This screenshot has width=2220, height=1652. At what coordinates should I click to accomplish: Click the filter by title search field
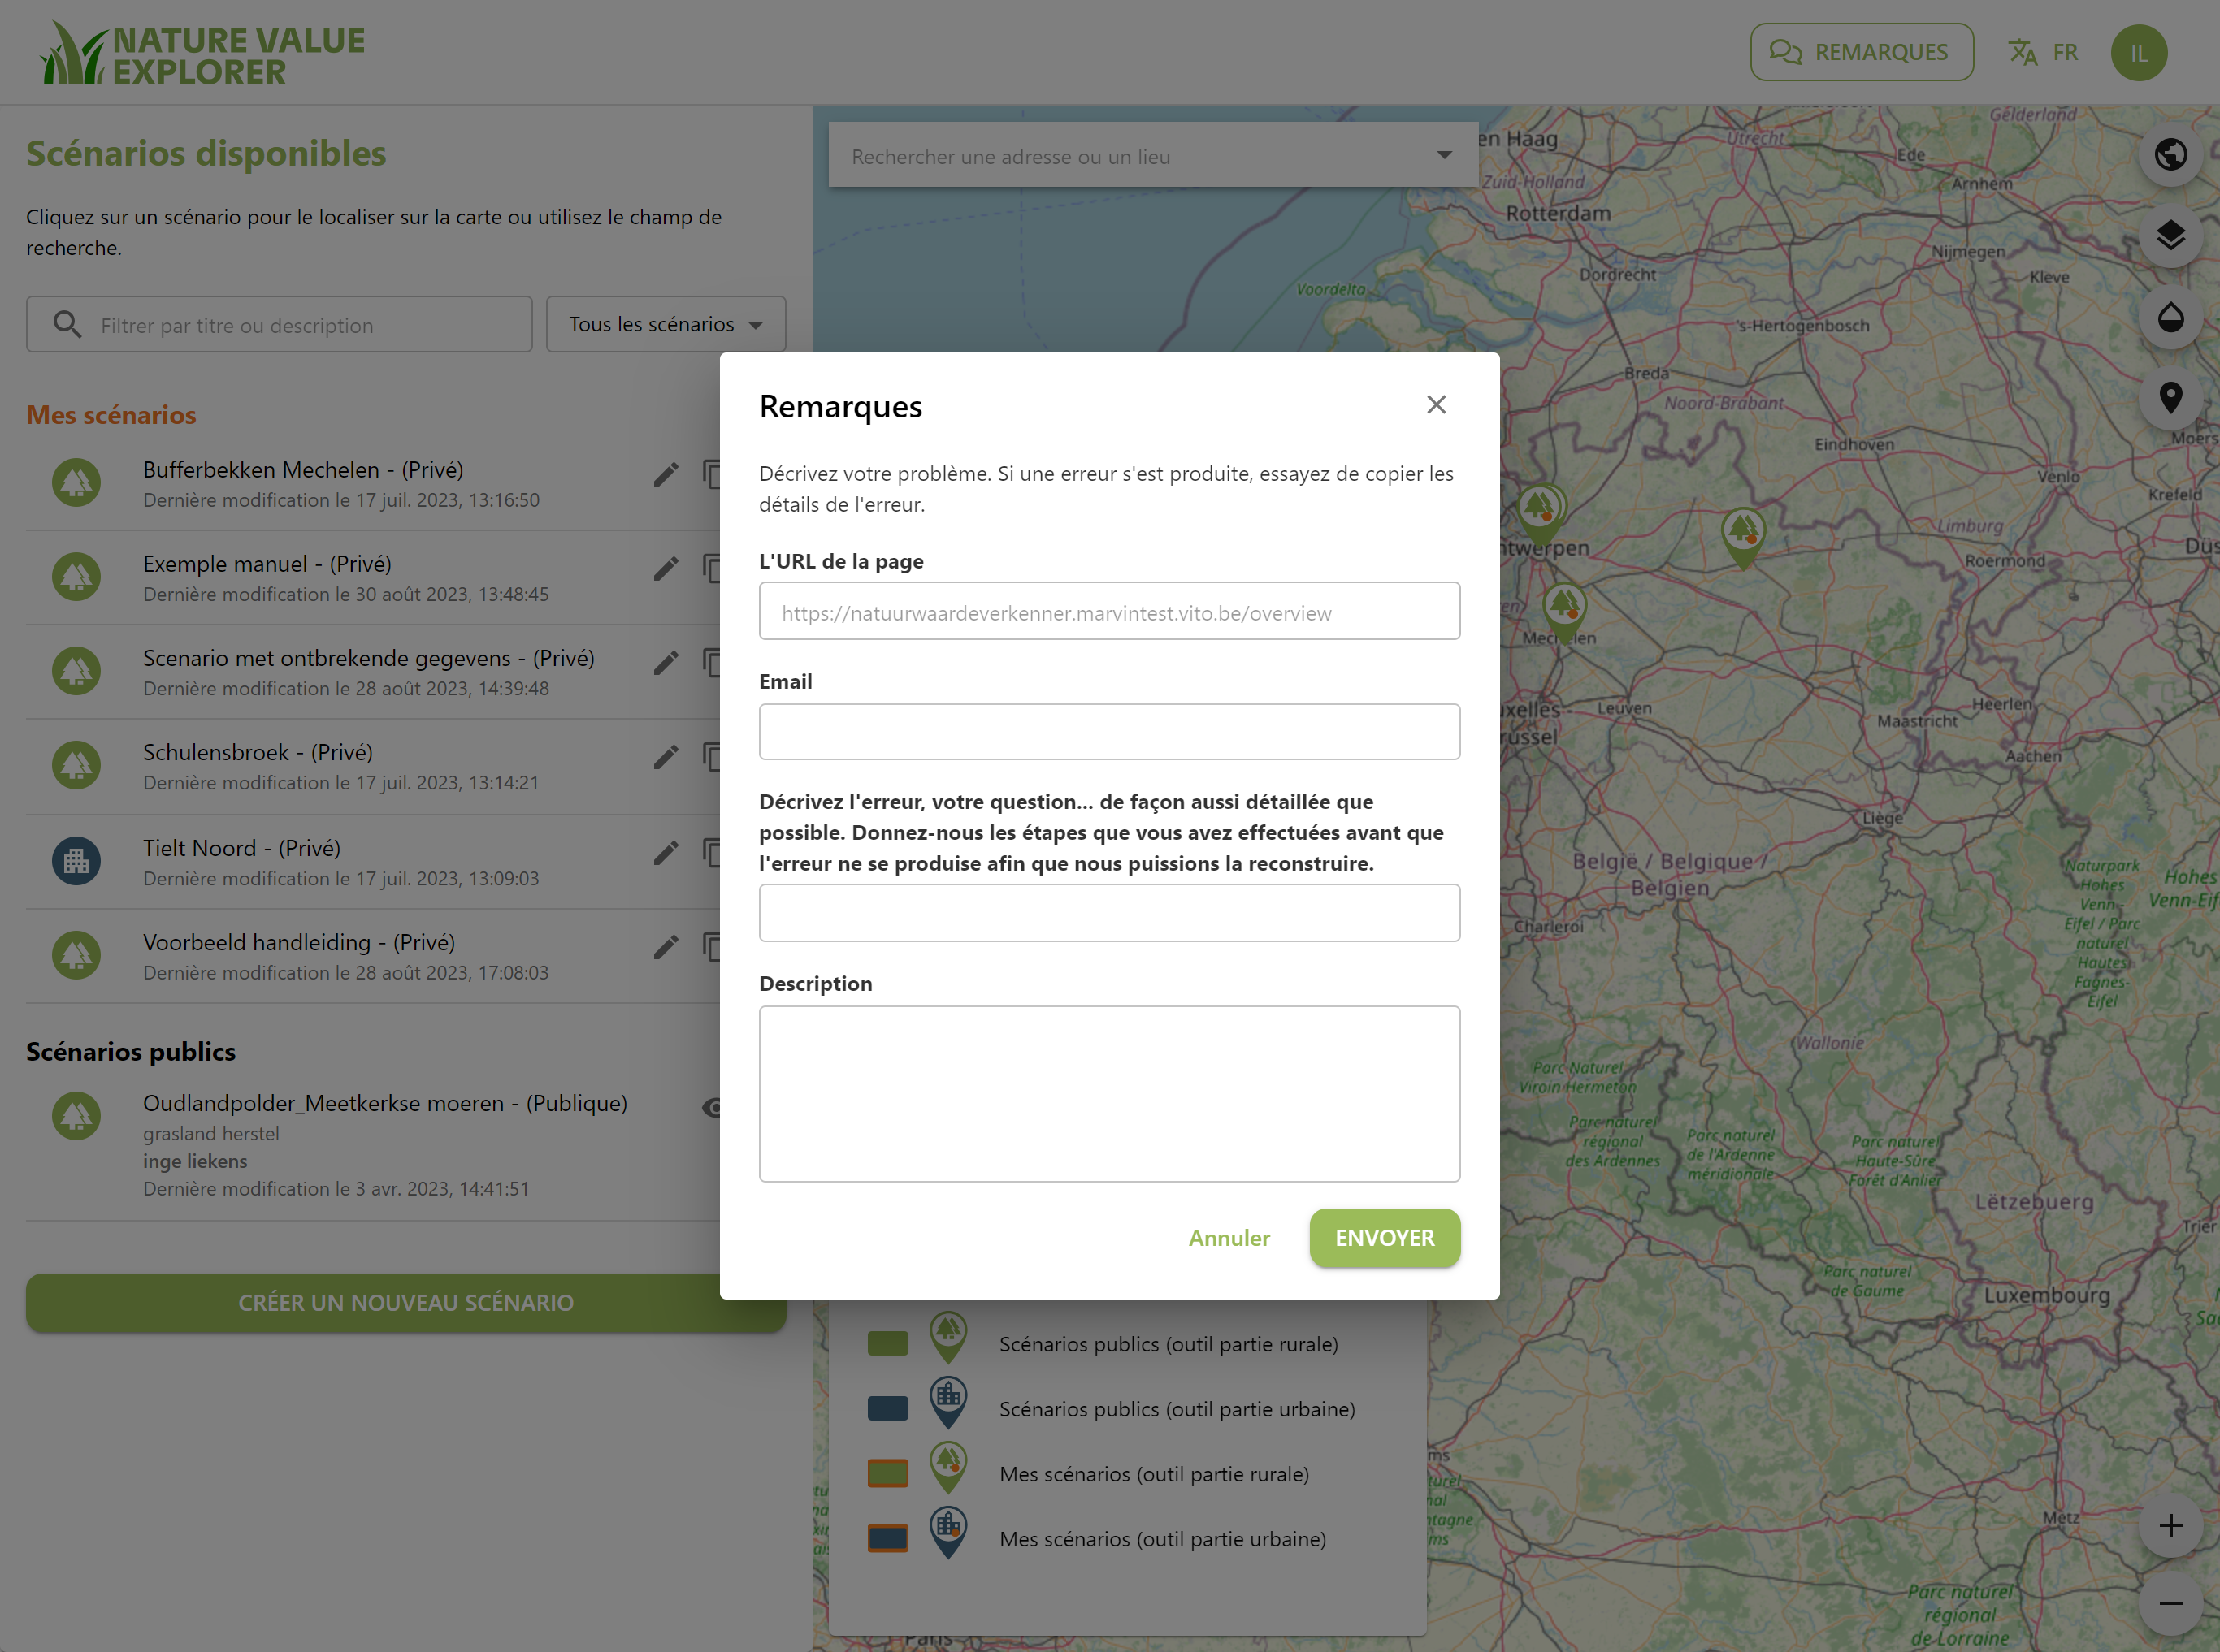280,324
